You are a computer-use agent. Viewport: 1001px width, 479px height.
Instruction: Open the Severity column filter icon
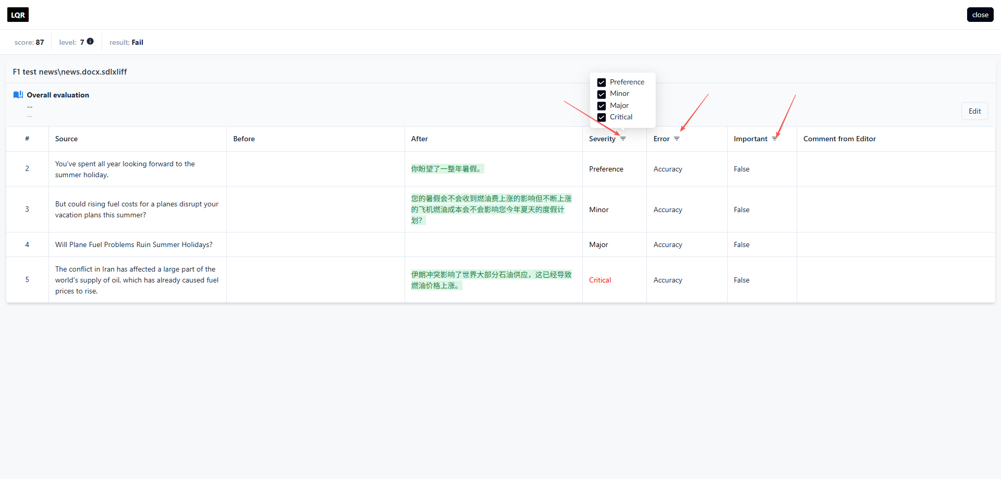623,139
